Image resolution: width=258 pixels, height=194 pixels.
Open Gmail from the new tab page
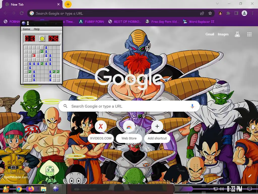pyautogui.click(x=210, y=34)
